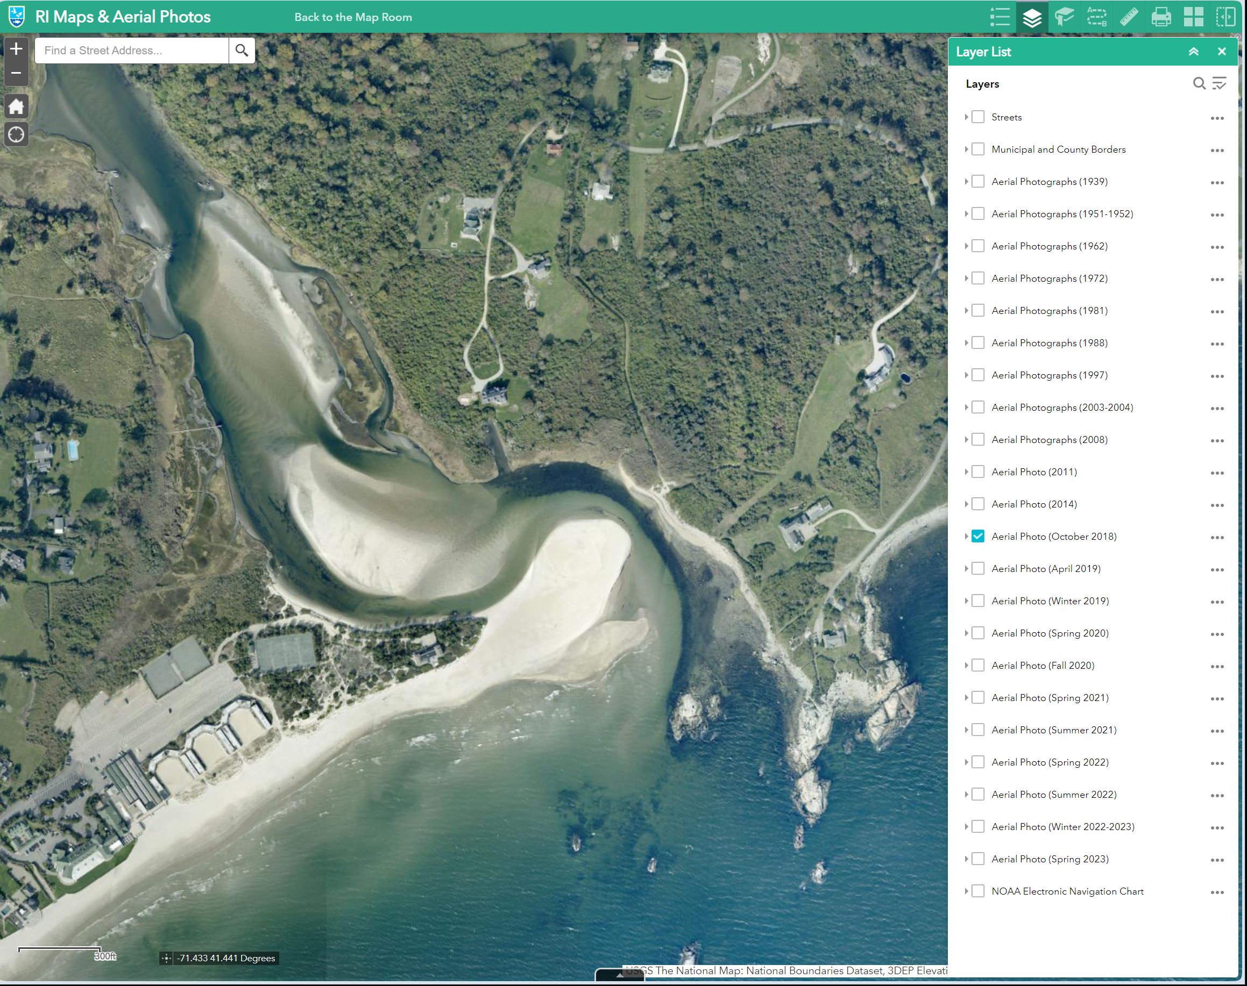Collapse the Layer List panel
Viewport: 1247px width, 986px height.
1193,52
